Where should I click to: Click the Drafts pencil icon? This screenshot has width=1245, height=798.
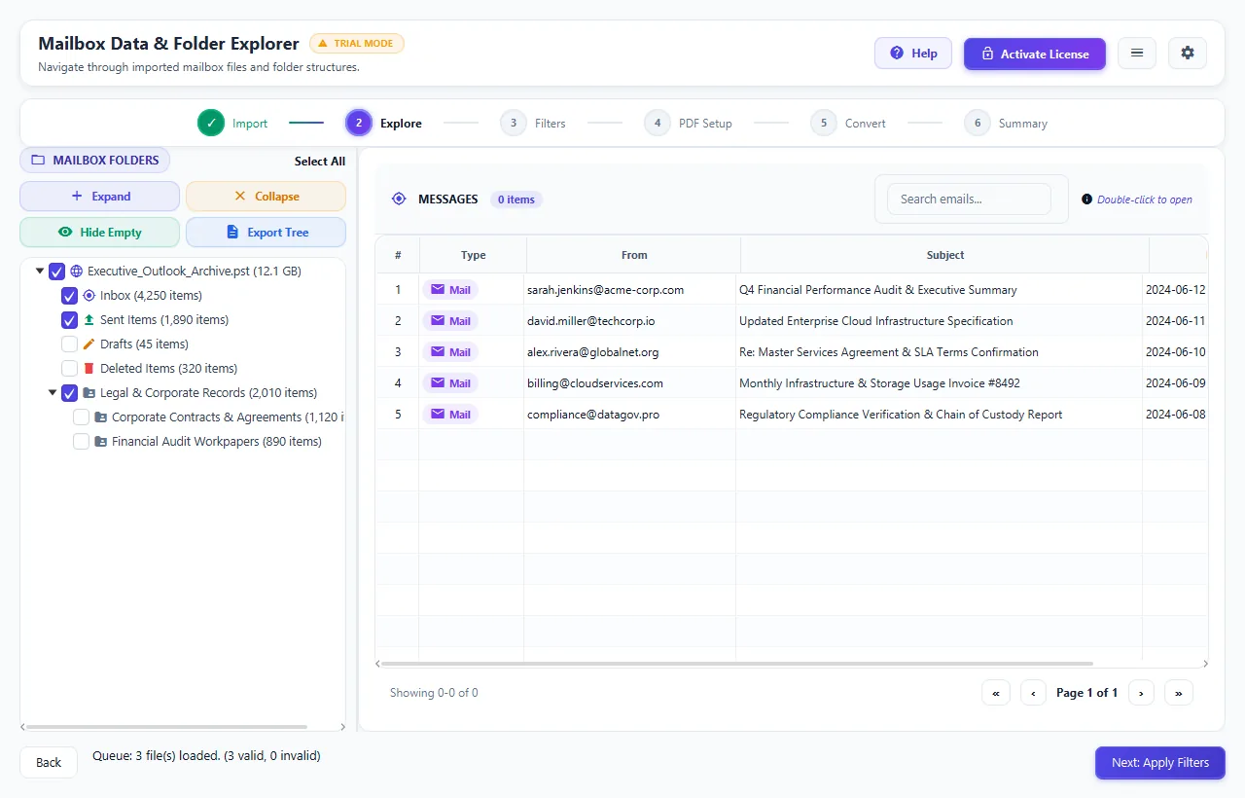pos(89,344)
